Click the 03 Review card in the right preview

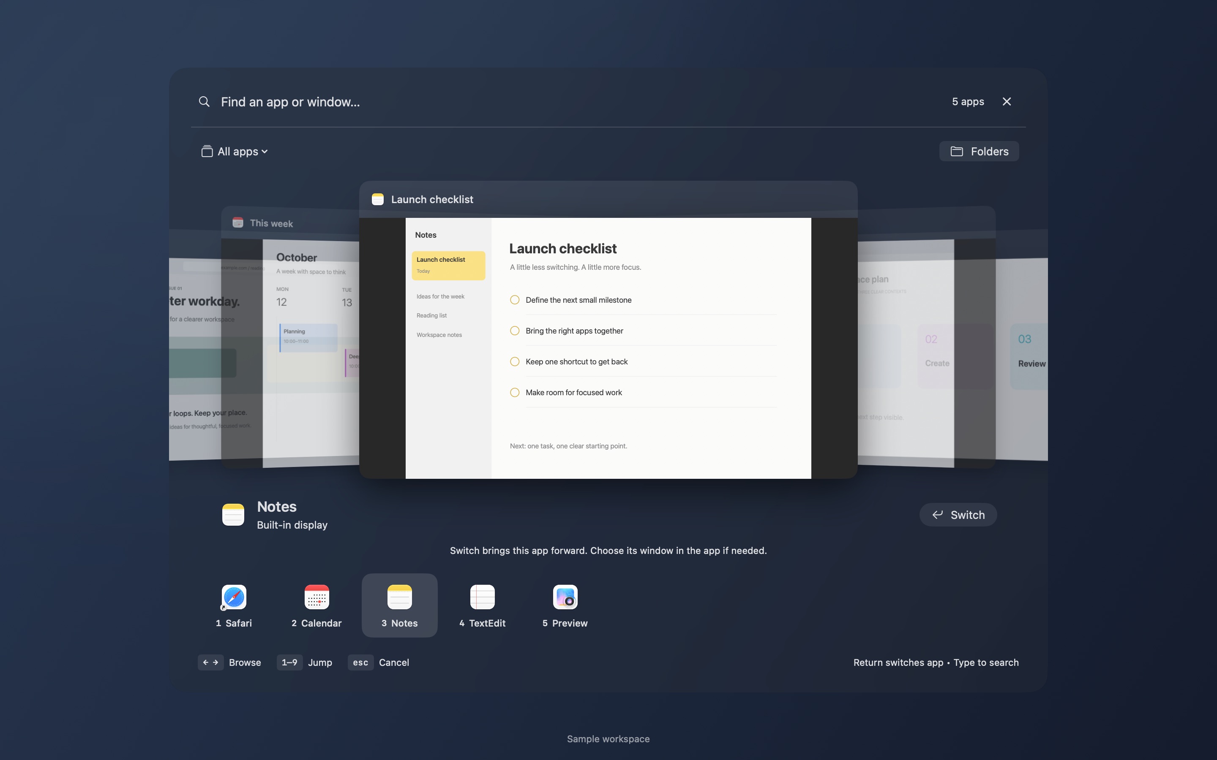click(x=1029, y=356)
